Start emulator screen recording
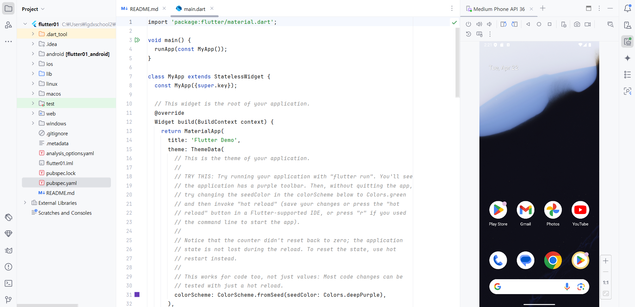The image size is (635, 307). [x=588, y=24]
